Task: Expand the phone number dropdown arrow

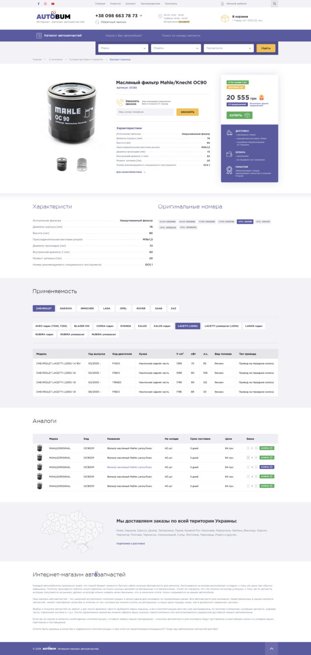Action: tap(141, 16)
